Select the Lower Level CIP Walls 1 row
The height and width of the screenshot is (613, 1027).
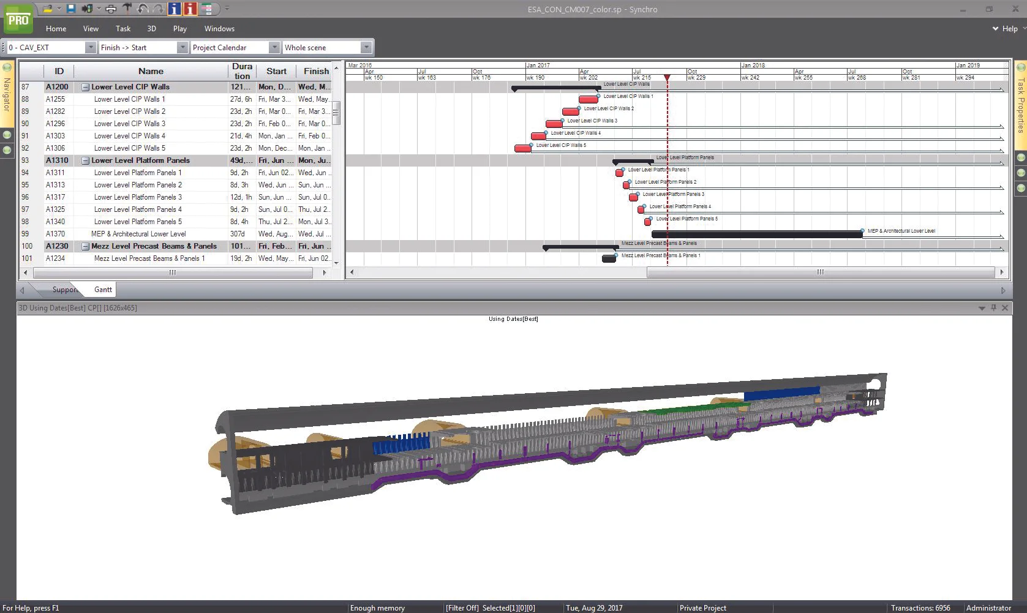[176, 99]
